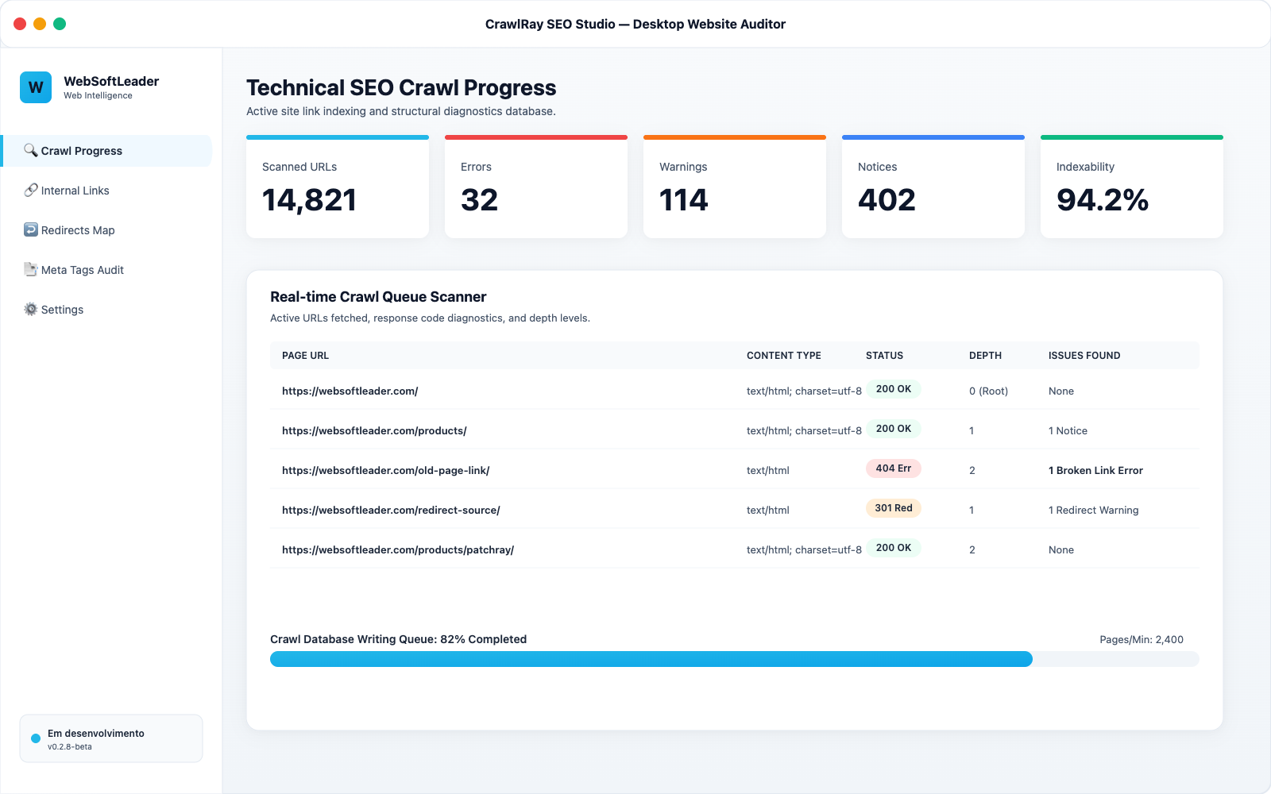This screenshot has height=794, width=1271.
Task: Click the DEPTH column header
Action: coord(985,356)
